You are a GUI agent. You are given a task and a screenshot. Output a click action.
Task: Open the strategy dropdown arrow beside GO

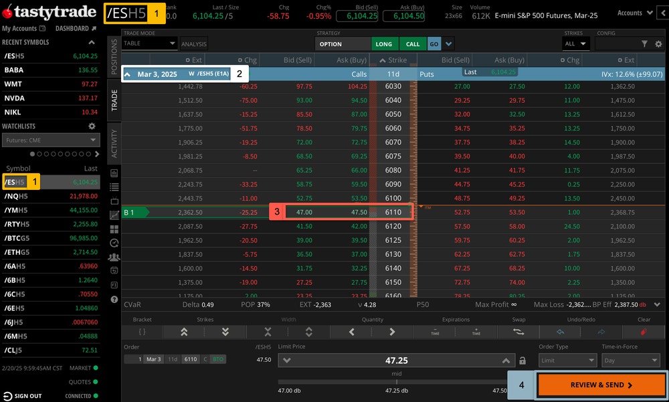click(x=448, y=44)
